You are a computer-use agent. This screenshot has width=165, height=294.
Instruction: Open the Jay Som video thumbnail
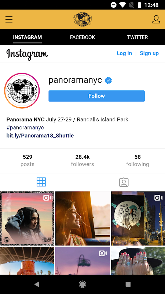click(x=27, y=218)
